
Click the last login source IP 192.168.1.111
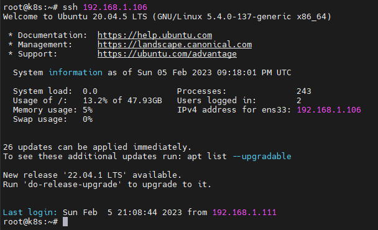click(x=244, y=213)
